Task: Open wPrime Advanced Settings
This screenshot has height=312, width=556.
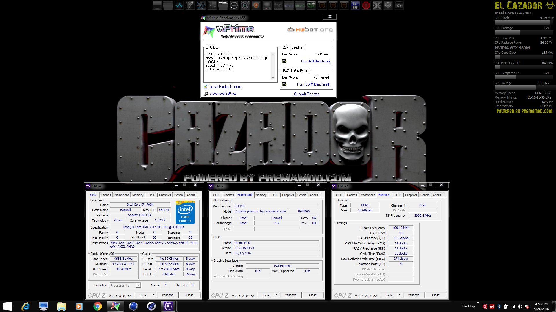Action: coord(223,94)
